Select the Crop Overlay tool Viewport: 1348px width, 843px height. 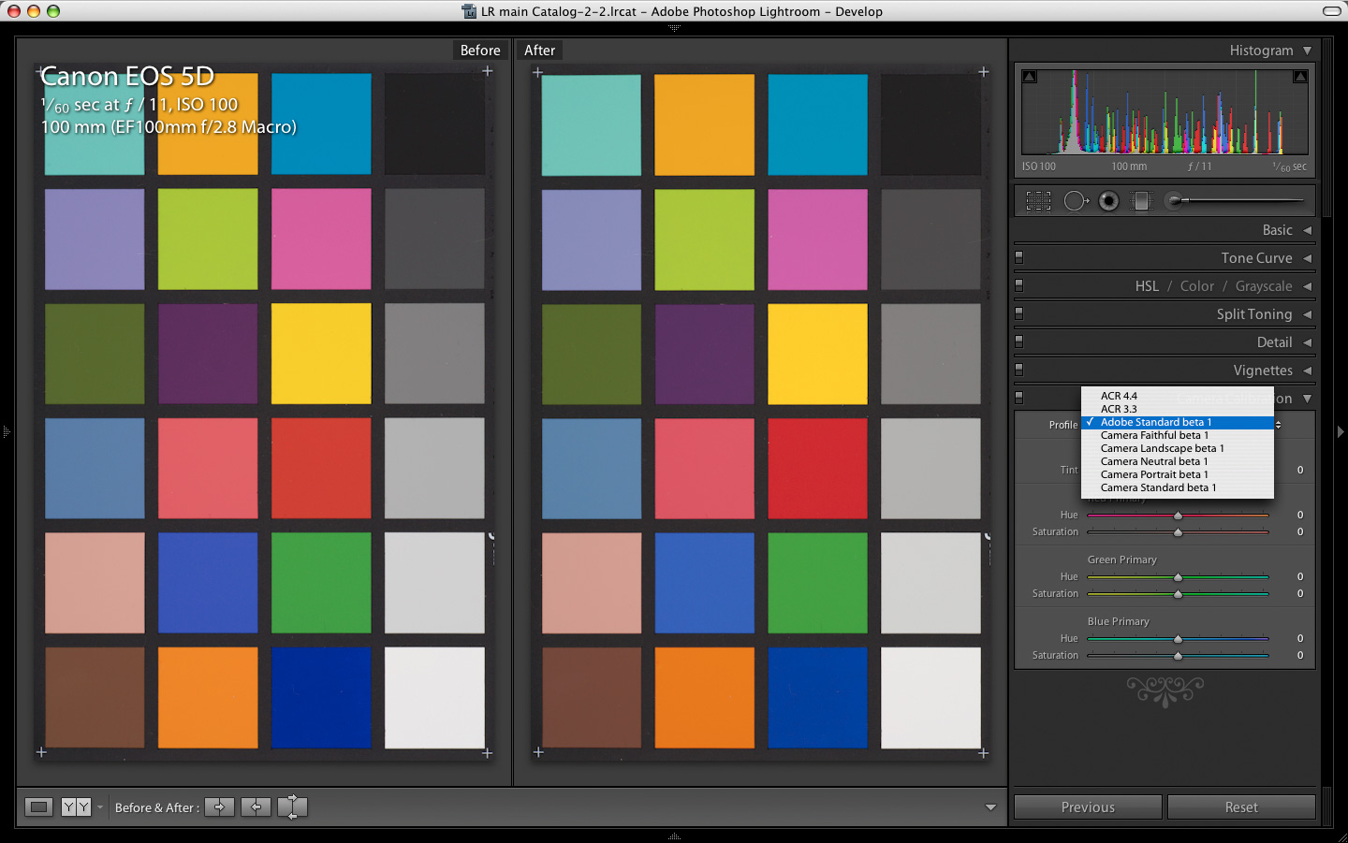(1038, 200)
